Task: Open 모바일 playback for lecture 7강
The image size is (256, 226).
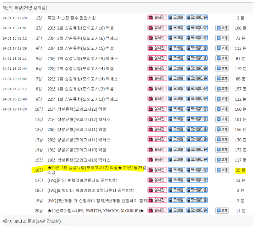Action: pyautogui.click(x=177, y=78)
